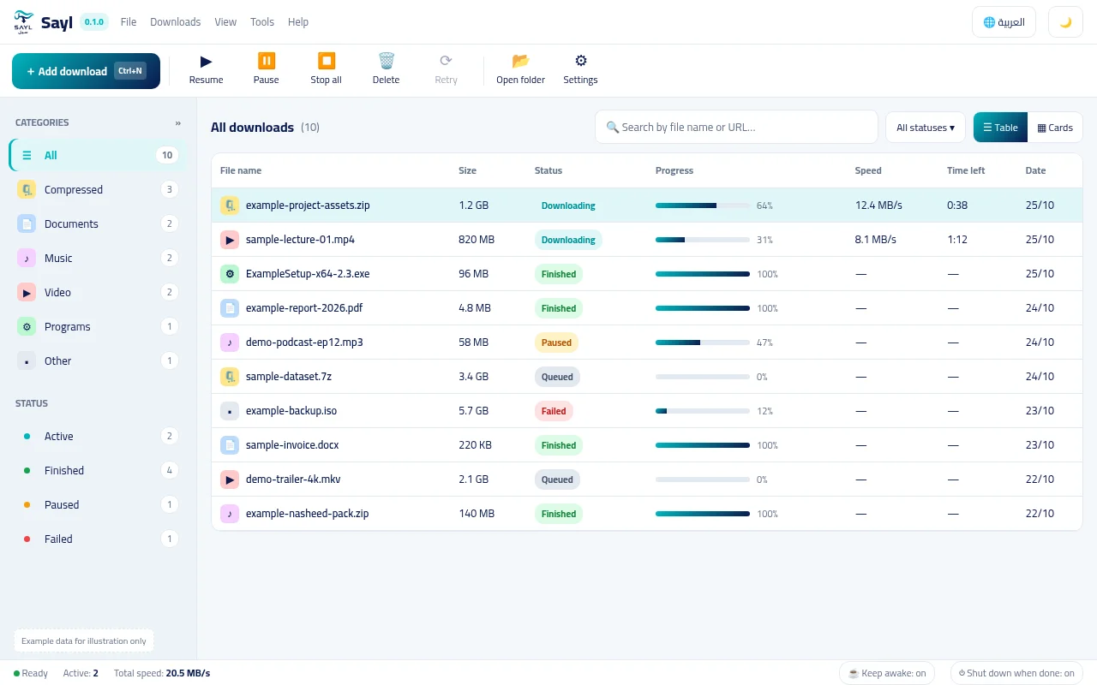Open the View menu

click(225, 22)
